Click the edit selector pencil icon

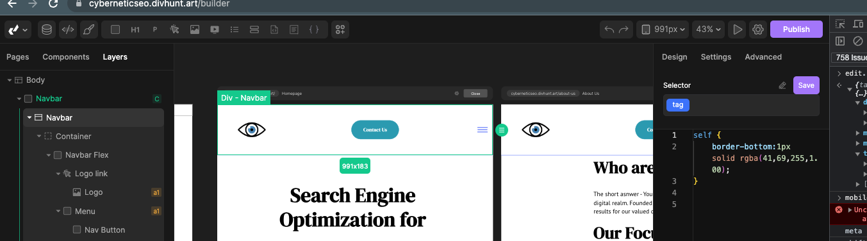coord(782,85)
